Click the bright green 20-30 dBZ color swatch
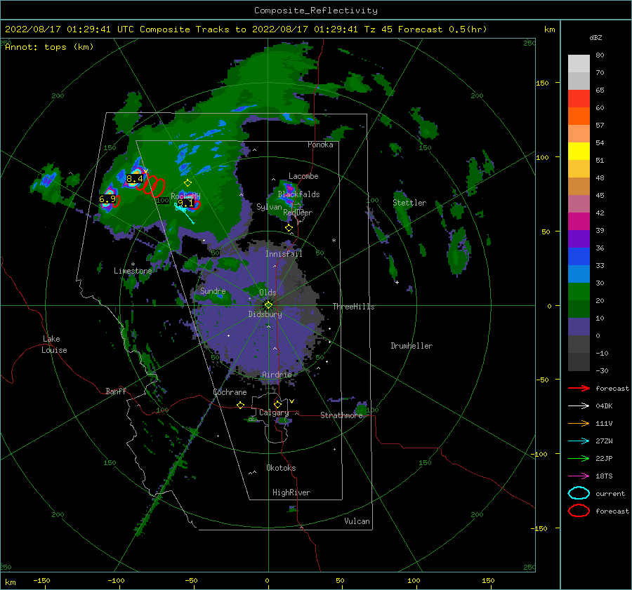 pyautogui.click(x=579, y=292)
